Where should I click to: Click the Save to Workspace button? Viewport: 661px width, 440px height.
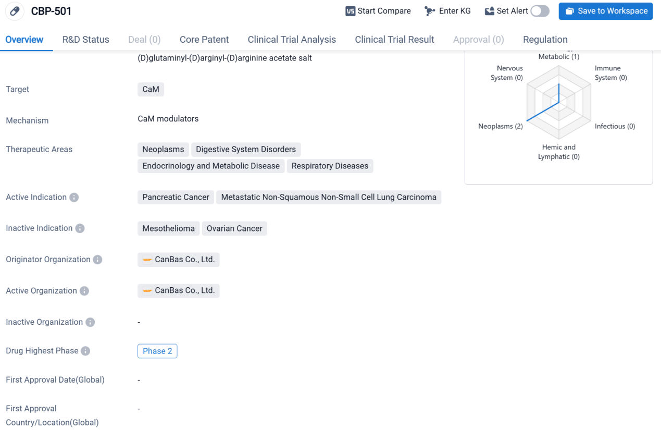pyautogui.click(x=605, y=11)
